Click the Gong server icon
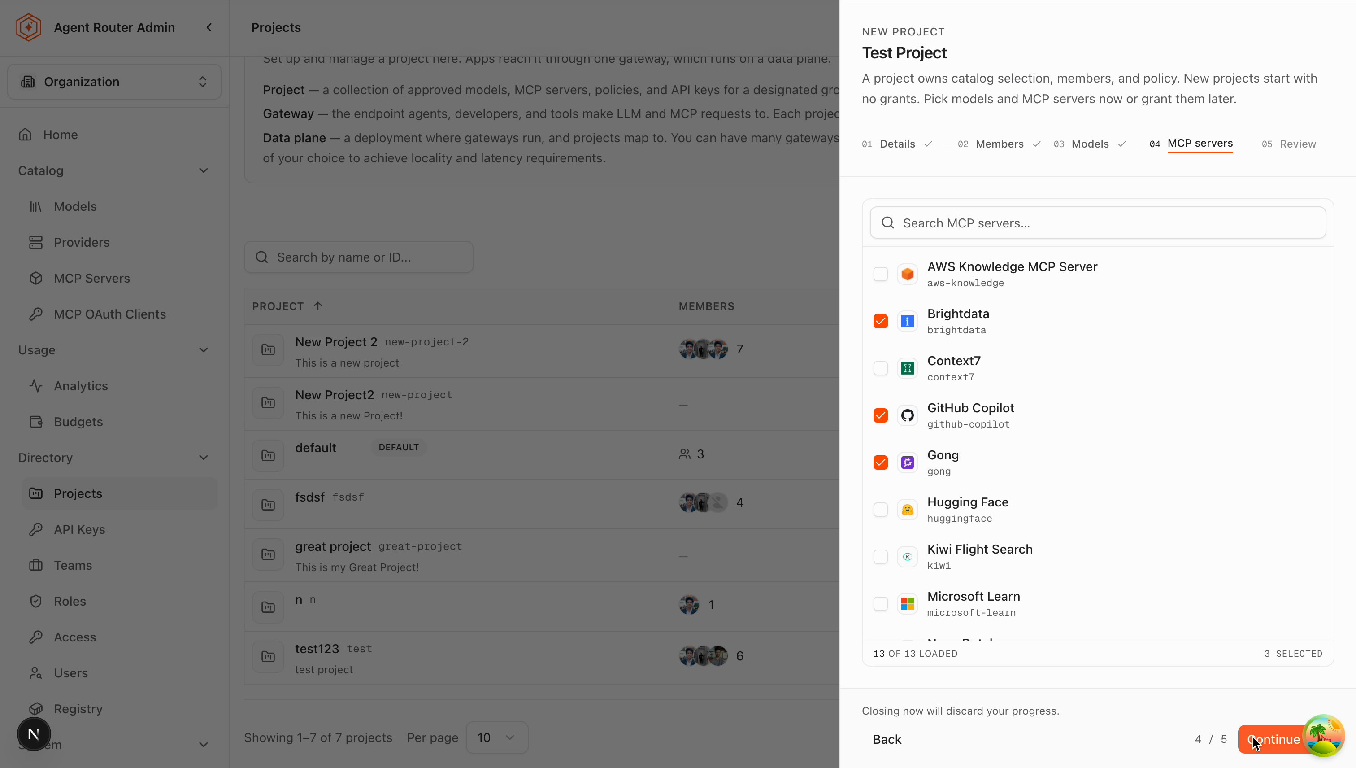1356x768 pixels. tap(907, 463)
